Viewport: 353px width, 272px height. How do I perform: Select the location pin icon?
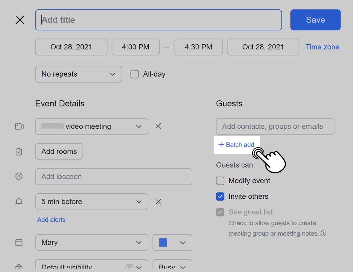click(19, 177)
